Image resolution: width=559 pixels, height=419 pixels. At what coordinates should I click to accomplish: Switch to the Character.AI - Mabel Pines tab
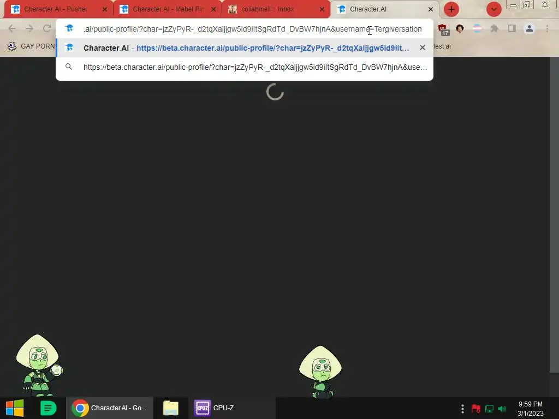[x=168, y=9]
